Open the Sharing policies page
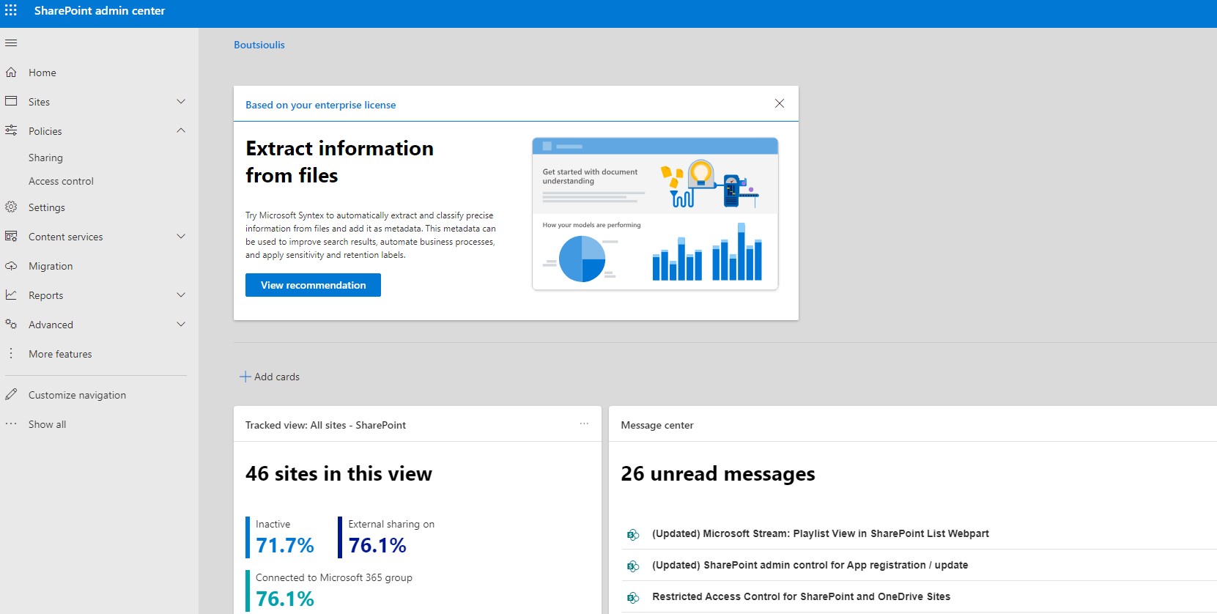The image size is (1217, 614). (45, 158)
